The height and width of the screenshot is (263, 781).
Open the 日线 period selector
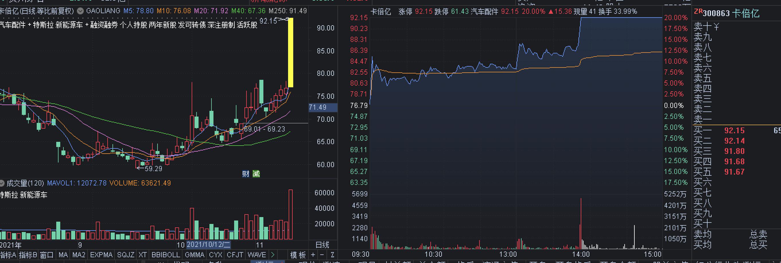(x=323, y=245)
